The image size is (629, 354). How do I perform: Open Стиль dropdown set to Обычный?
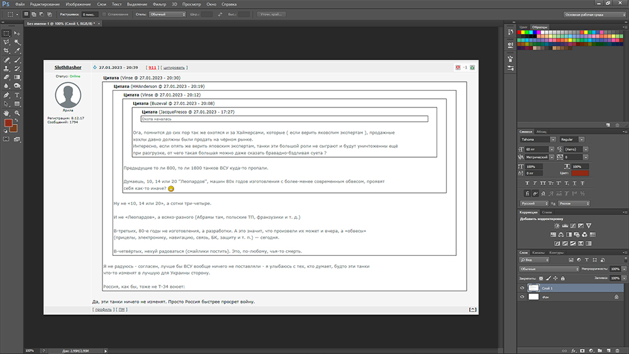point(167,14)
